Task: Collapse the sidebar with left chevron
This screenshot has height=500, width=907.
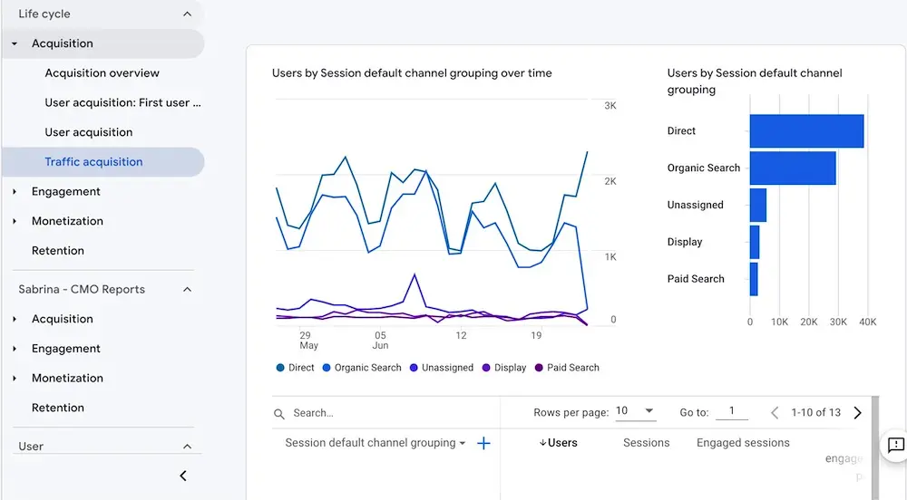Action: (x=183, y=476)
